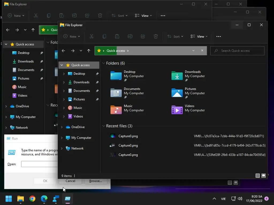Viewport: 274px width, 205px height.
Task: Switch to large icons view in front status bar
Action: click(264, 176)
